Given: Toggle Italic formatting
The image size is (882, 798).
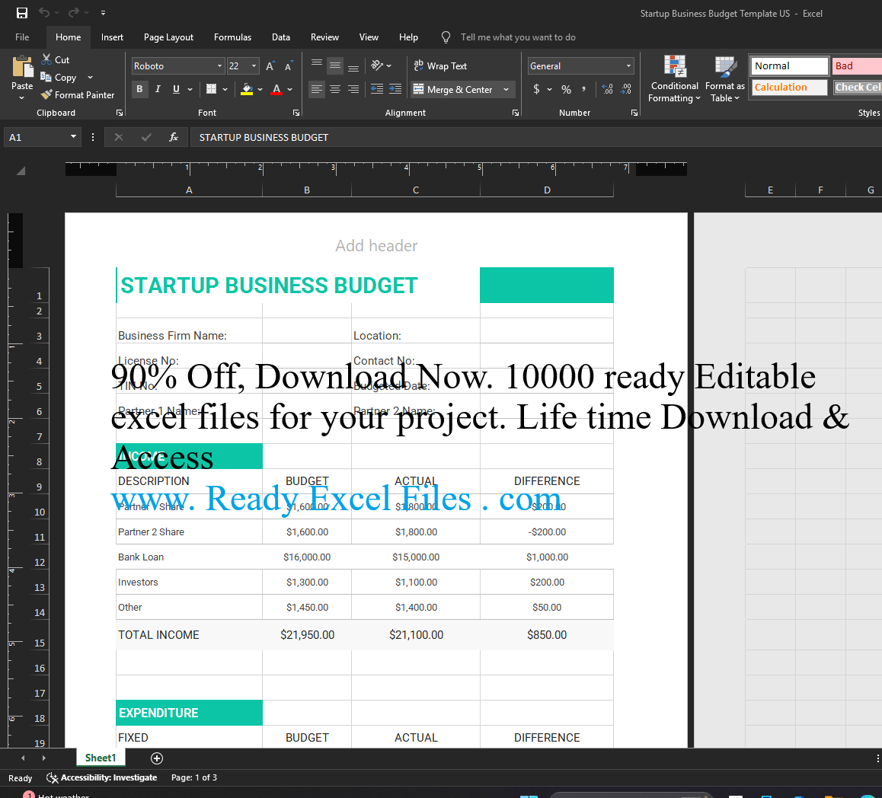Looking at the screenshot, I should [x=158, y=89].
